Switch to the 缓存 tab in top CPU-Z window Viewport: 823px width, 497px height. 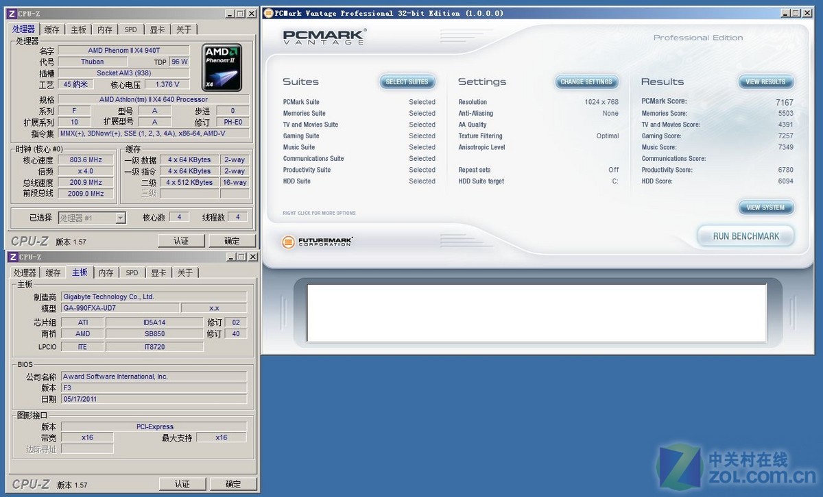(x=52, y=29)
